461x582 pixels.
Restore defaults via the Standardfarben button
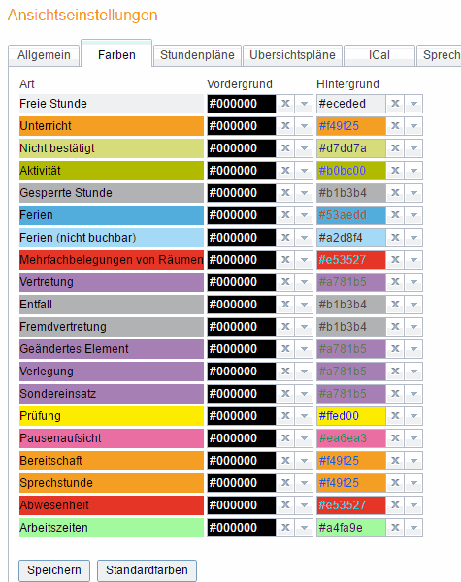pyautogui.click(x=147, y=570)
